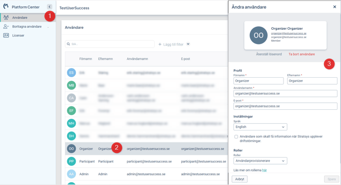341x185 pixels.
Task: Open Användare in the sidebar
Action: [28, 18]
